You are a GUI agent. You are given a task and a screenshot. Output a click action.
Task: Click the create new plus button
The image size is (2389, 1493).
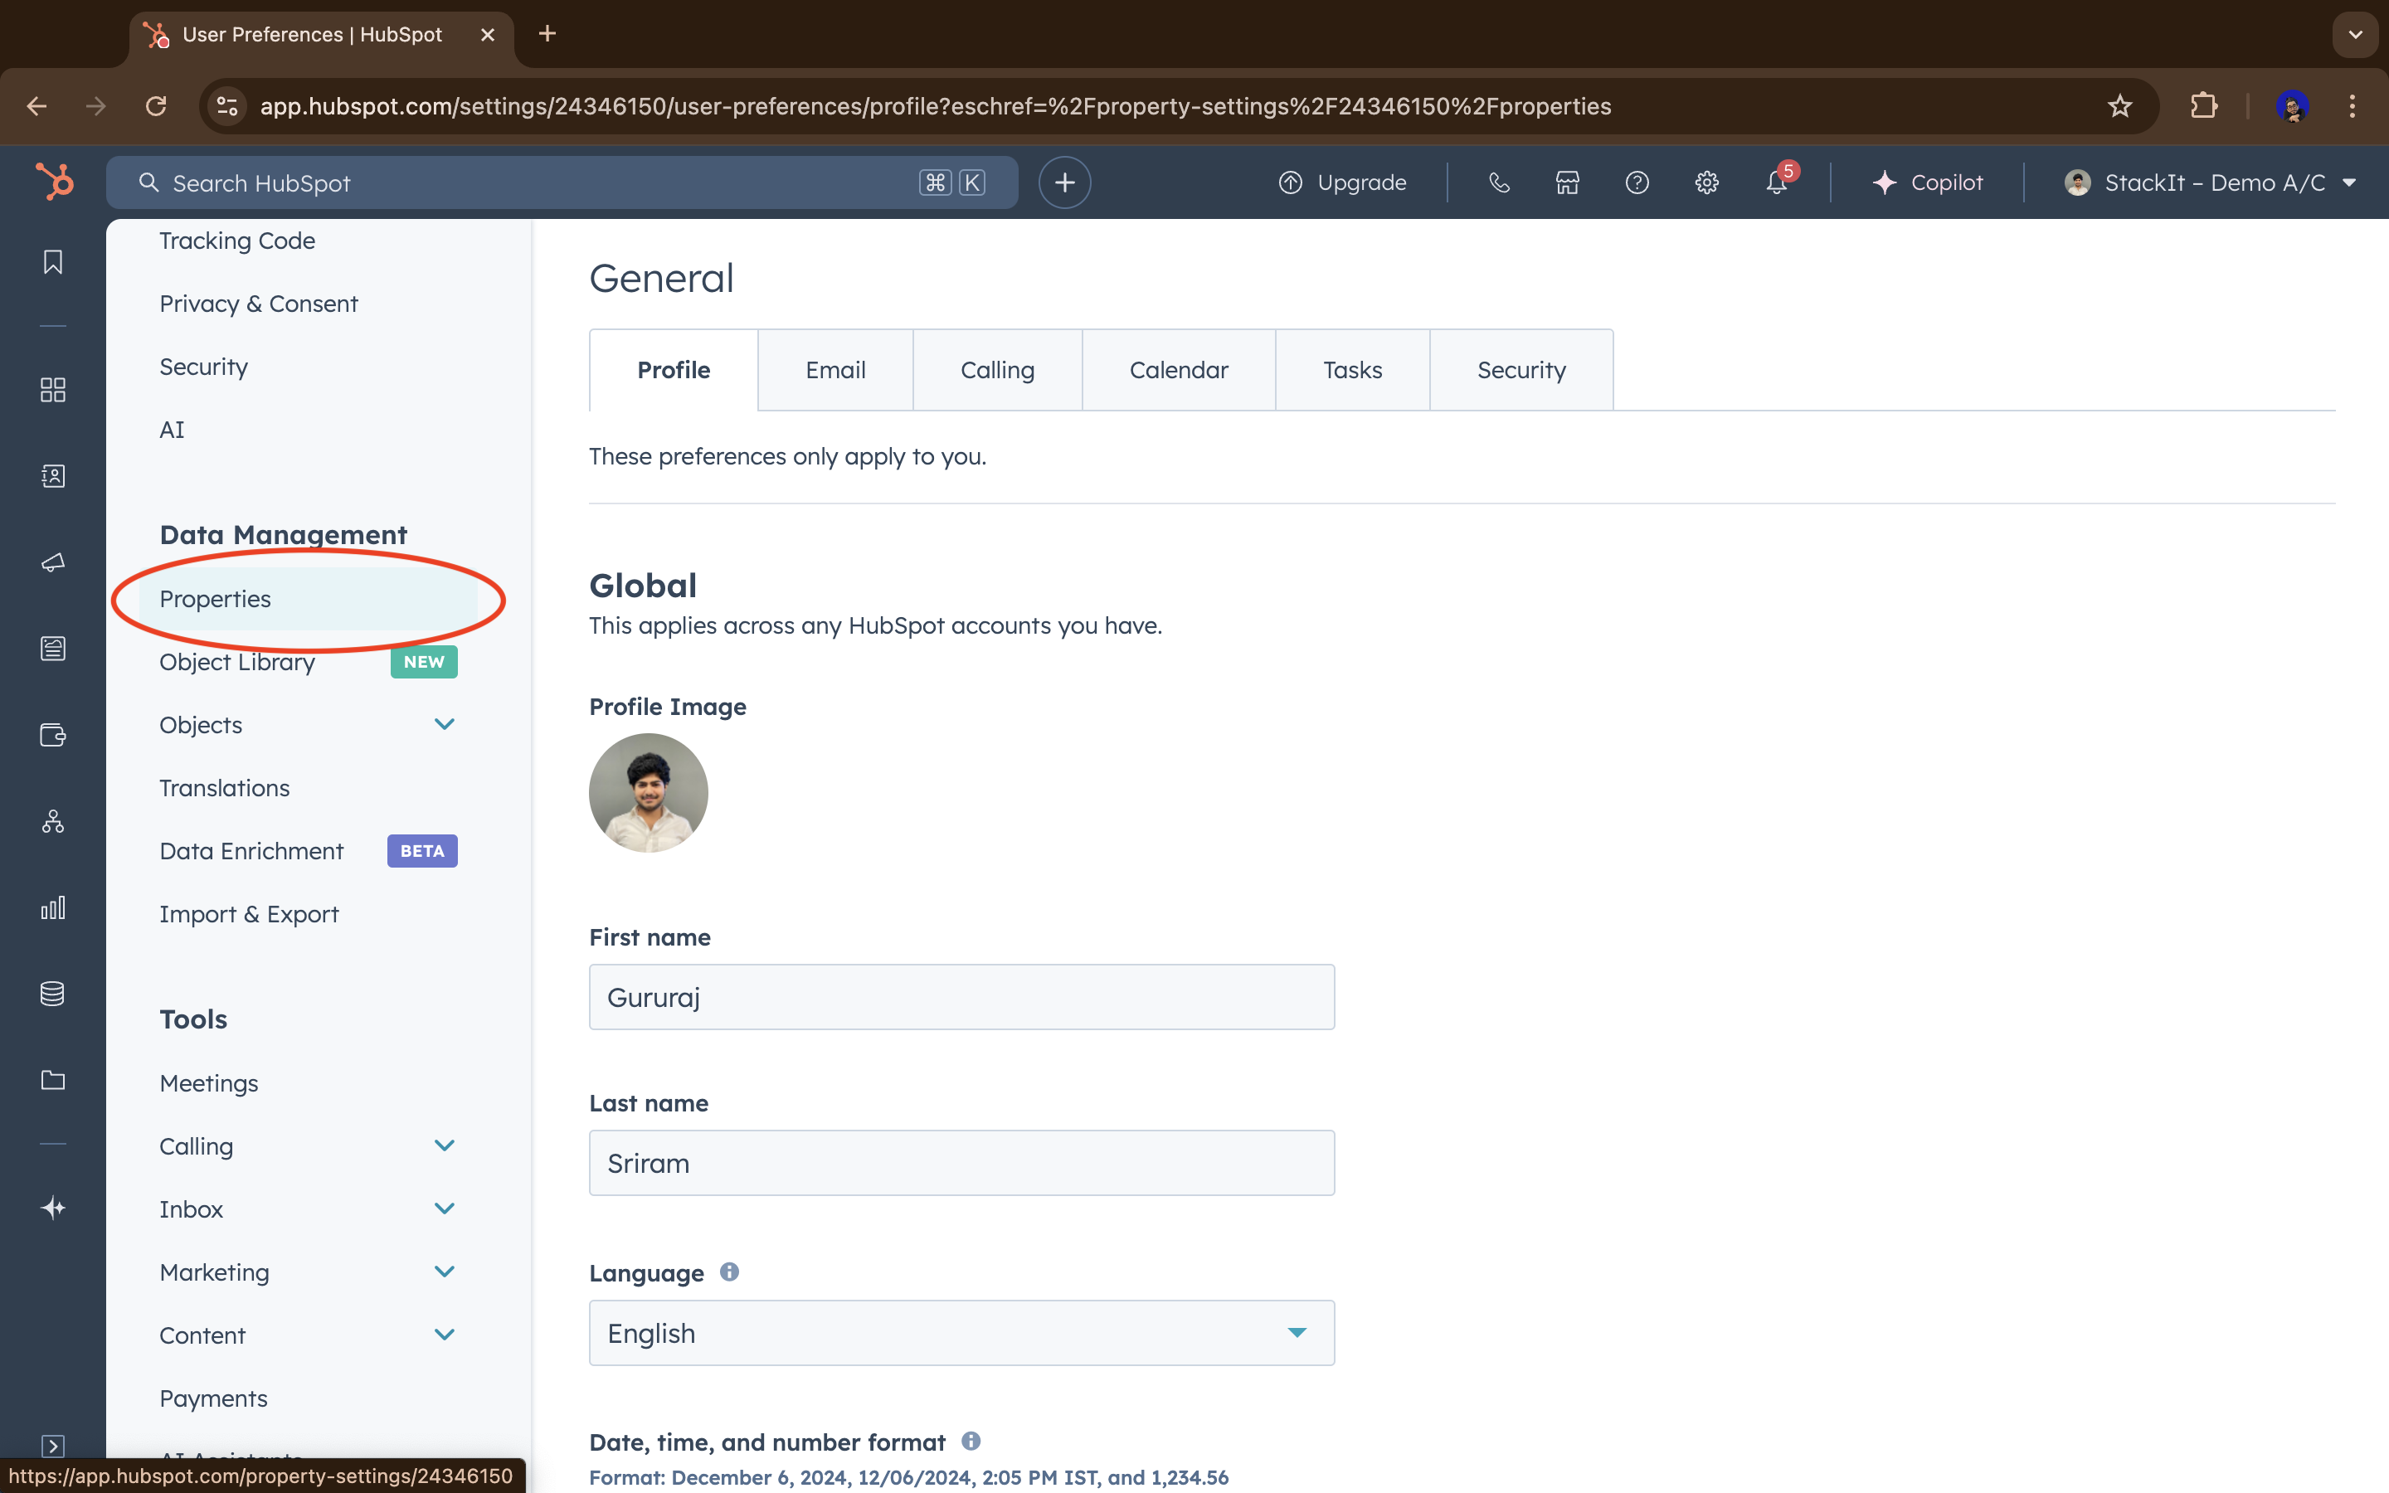tap(1064, 182)
